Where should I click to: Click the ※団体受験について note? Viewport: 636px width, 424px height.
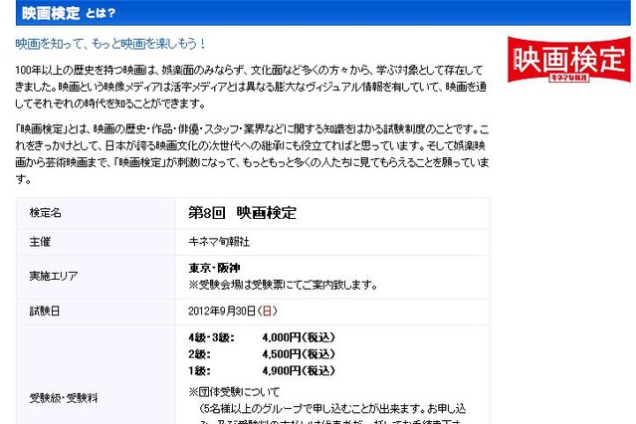(x=234, y=392)
